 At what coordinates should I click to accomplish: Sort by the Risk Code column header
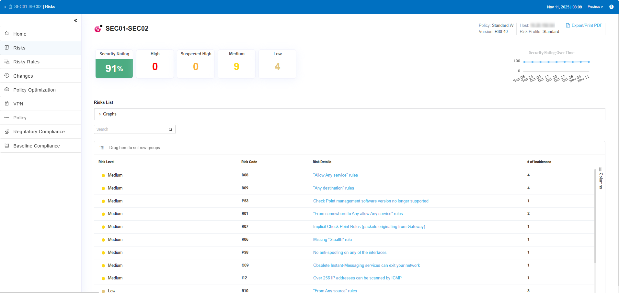(x=249, y=162)
